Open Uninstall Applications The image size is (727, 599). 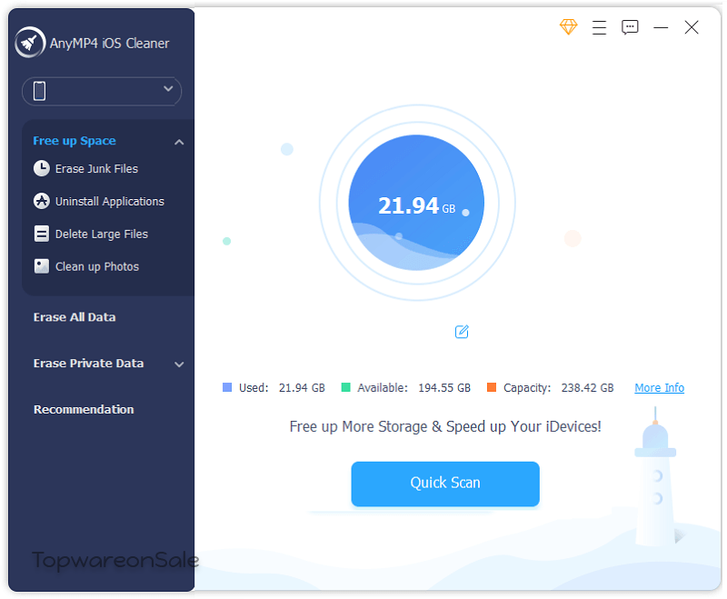[109, 201]
